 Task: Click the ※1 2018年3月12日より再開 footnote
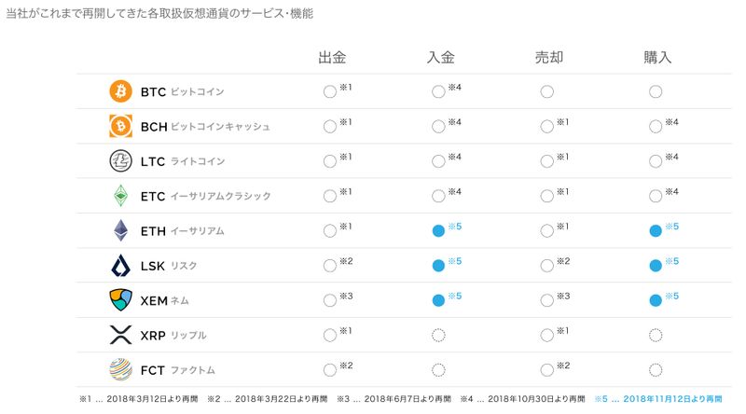coord(139,399)
